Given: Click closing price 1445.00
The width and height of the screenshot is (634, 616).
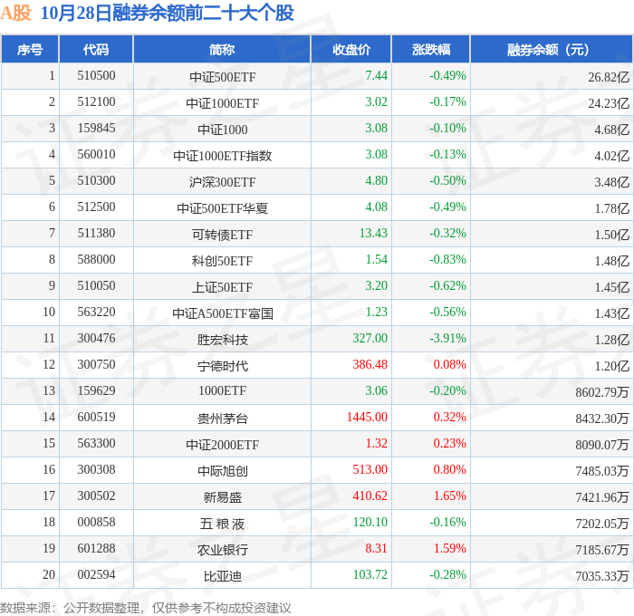Looking at the screenshot, I should click(367, 418).
